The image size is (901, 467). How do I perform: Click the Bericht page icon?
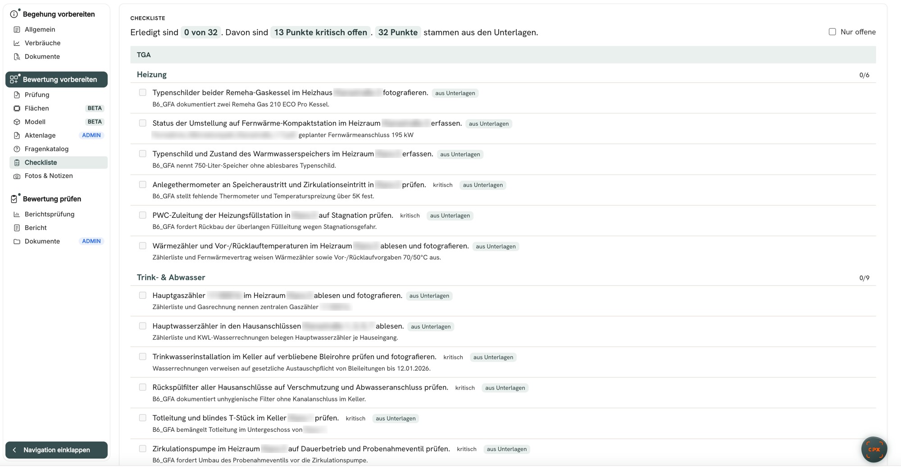pos(17,228)
